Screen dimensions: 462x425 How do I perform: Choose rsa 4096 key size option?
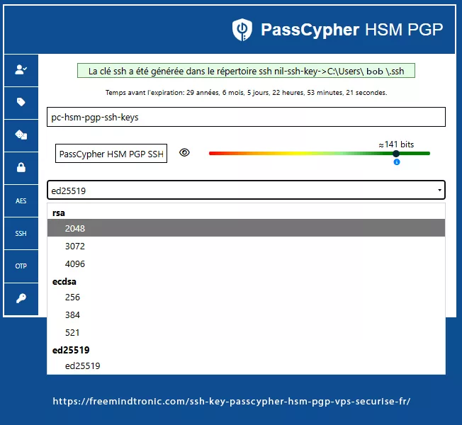pos(74,264)
